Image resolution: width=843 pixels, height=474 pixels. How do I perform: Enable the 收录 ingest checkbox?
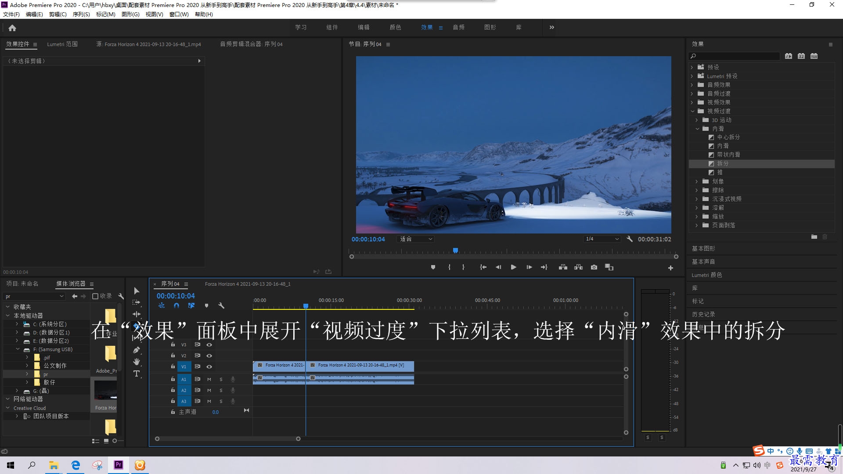(x=95, y=296)
